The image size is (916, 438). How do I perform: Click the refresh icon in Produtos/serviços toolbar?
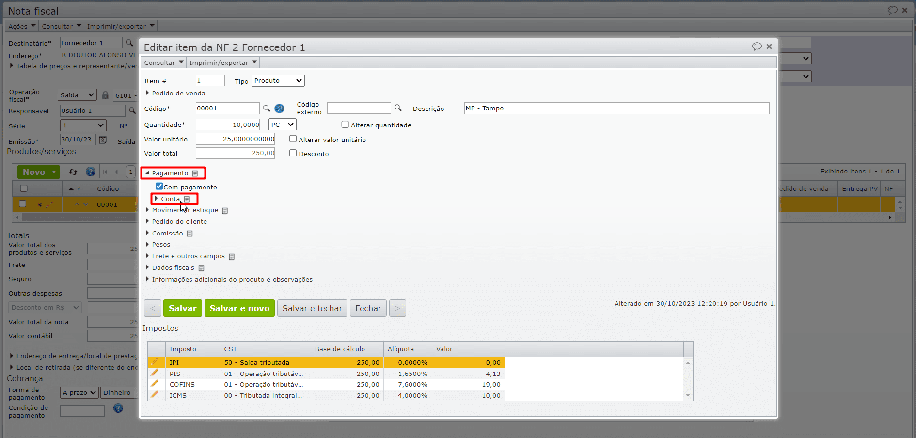coord(73,172)
